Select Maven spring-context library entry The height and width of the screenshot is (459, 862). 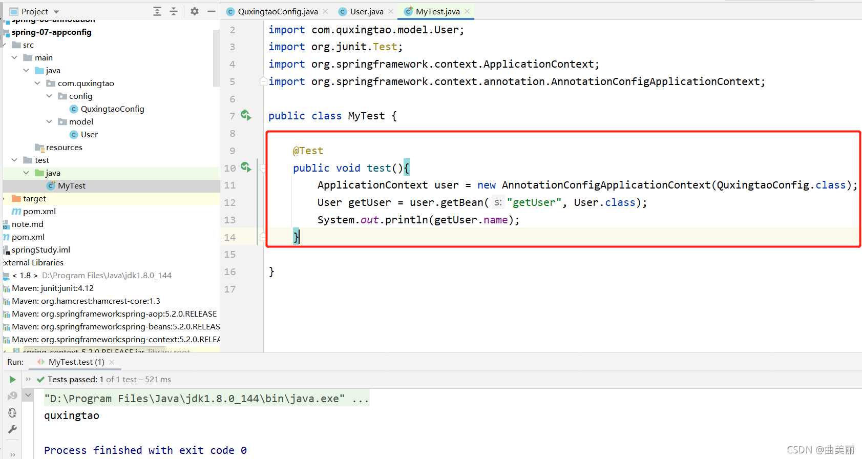tap(116, 339)
